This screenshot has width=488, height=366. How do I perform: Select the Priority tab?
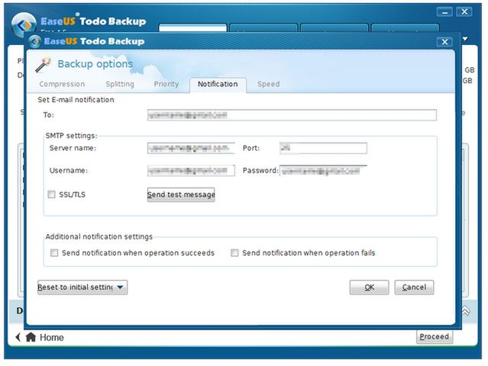point(166,84)
